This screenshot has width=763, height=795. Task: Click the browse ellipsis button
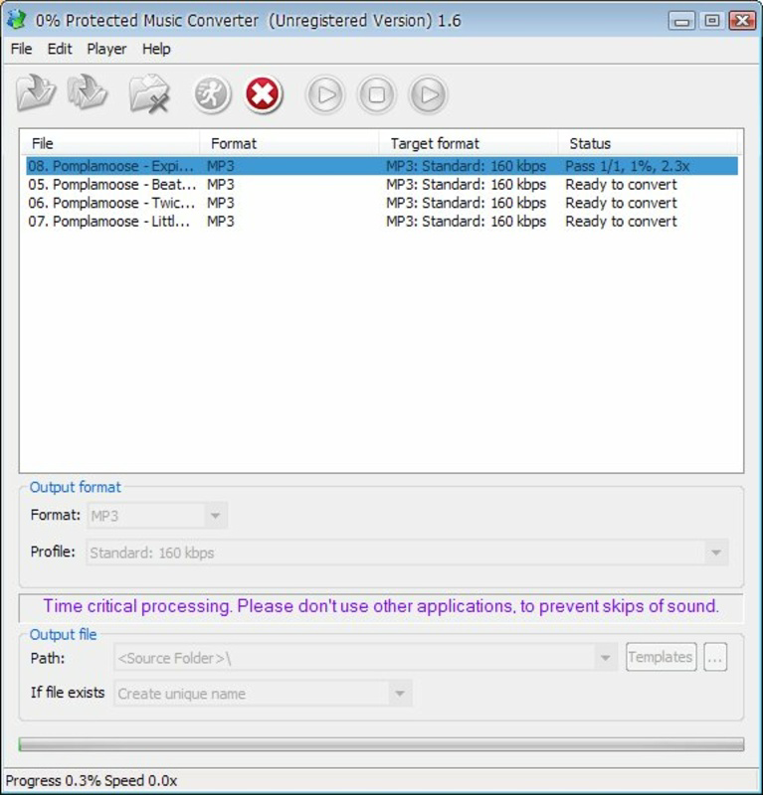tap(715, 657)
